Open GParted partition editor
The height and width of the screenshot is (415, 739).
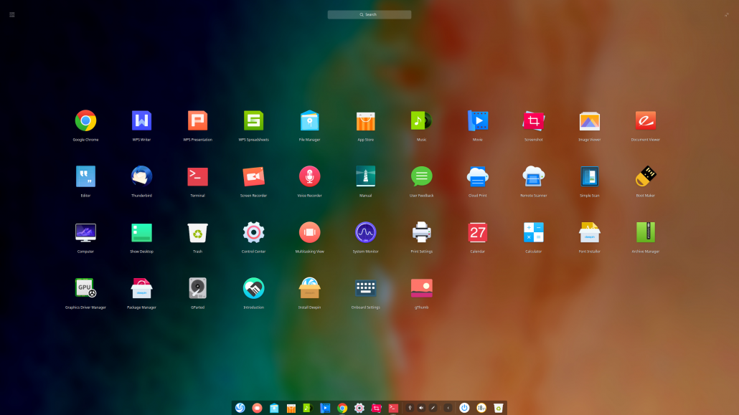pyautogui.click(x=197, y=288)
